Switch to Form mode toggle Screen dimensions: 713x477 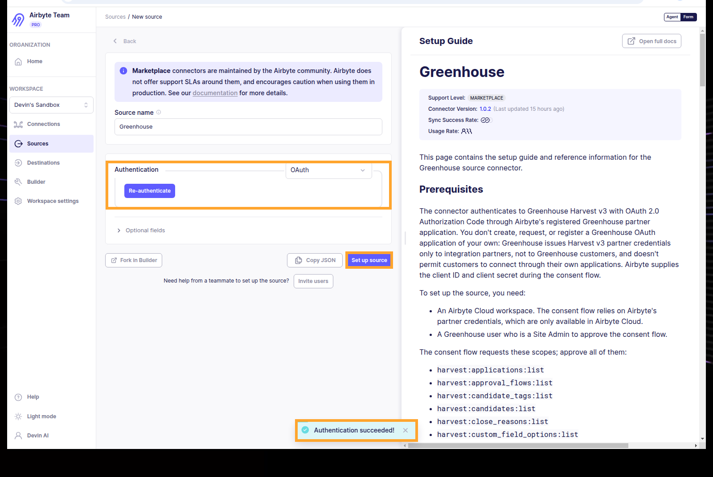pos(688,17)
